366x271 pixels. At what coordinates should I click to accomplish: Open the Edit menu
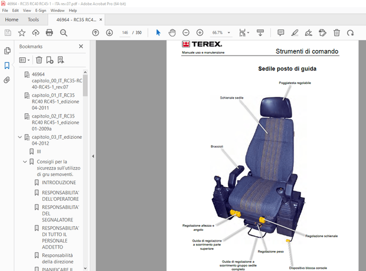tap(15, 11)
